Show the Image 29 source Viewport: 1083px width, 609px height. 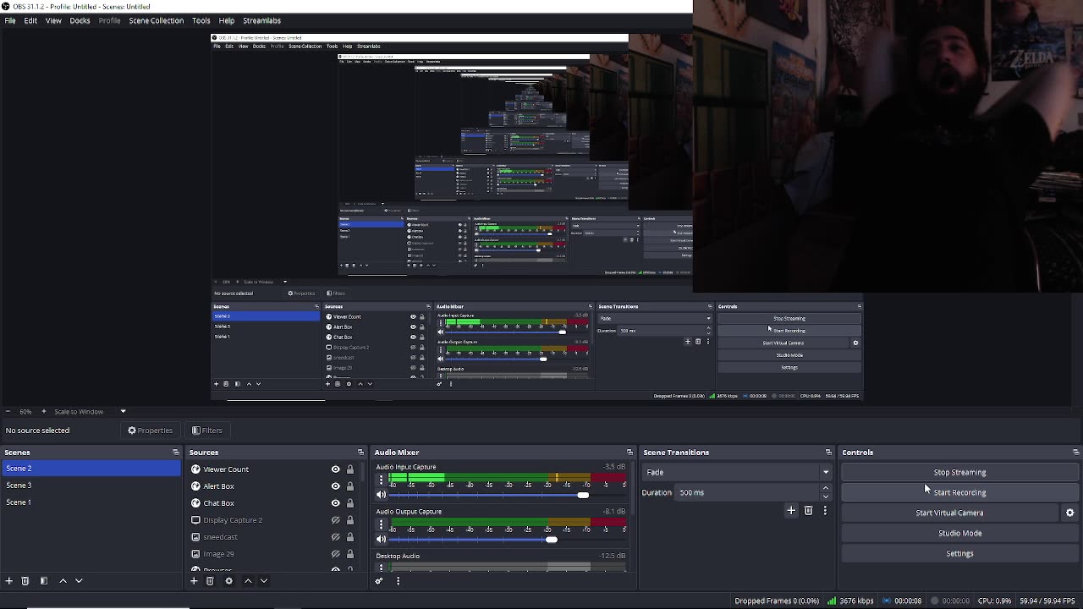point(335,554)
